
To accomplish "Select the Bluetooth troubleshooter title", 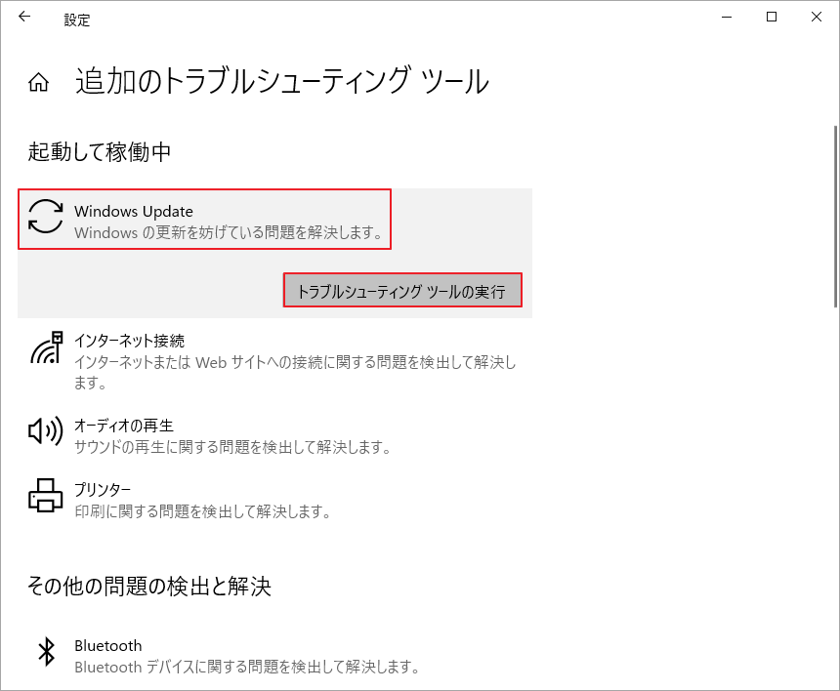I will click(x=108, y=645).
